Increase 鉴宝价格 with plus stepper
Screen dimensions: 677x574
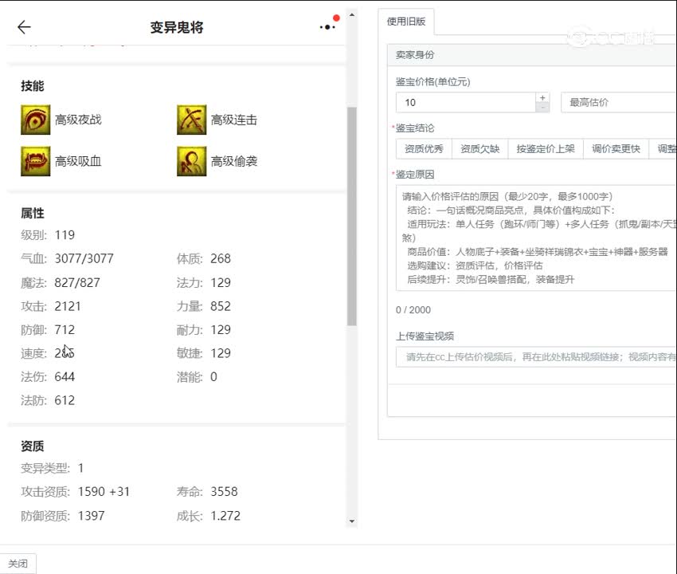pos(542,97)
